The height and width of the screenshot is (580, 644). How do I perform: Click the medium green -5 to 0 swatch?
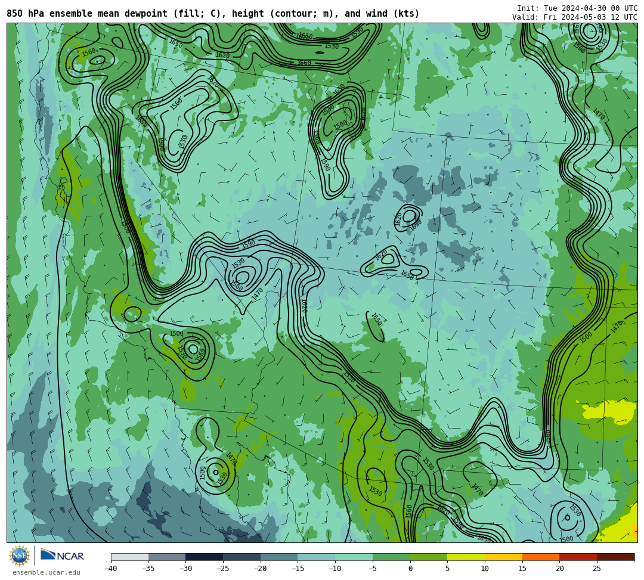point(391,557)
